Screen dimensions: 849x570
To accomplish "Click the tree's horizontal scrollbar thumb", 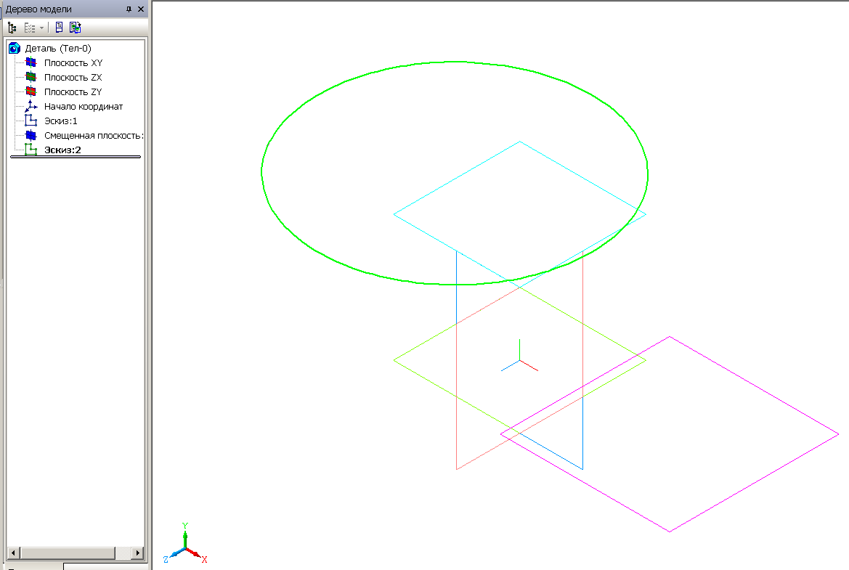I will click(68, 553).
